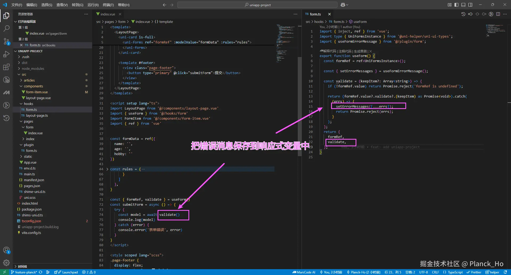Open the Extensions view
511x275 pixels.
6,67
